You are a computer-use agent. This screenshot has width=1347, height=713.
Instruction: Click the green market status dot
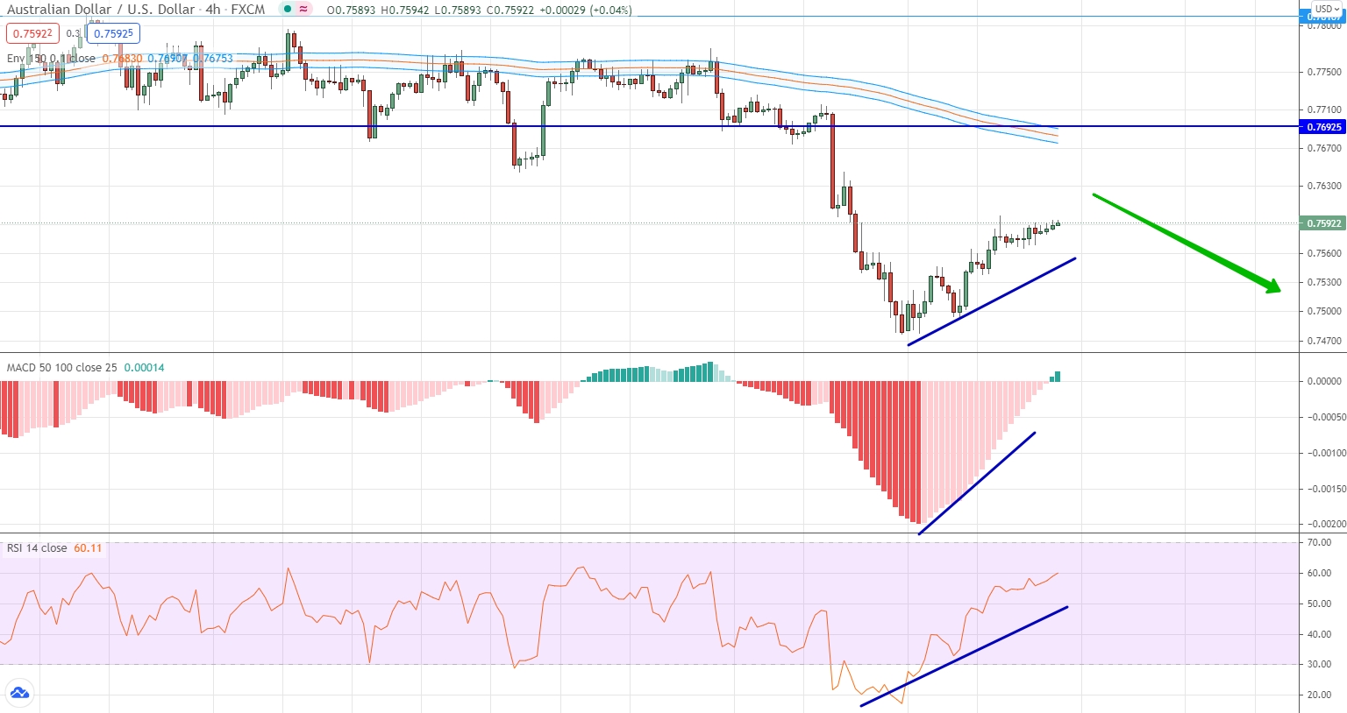point(288,10)
